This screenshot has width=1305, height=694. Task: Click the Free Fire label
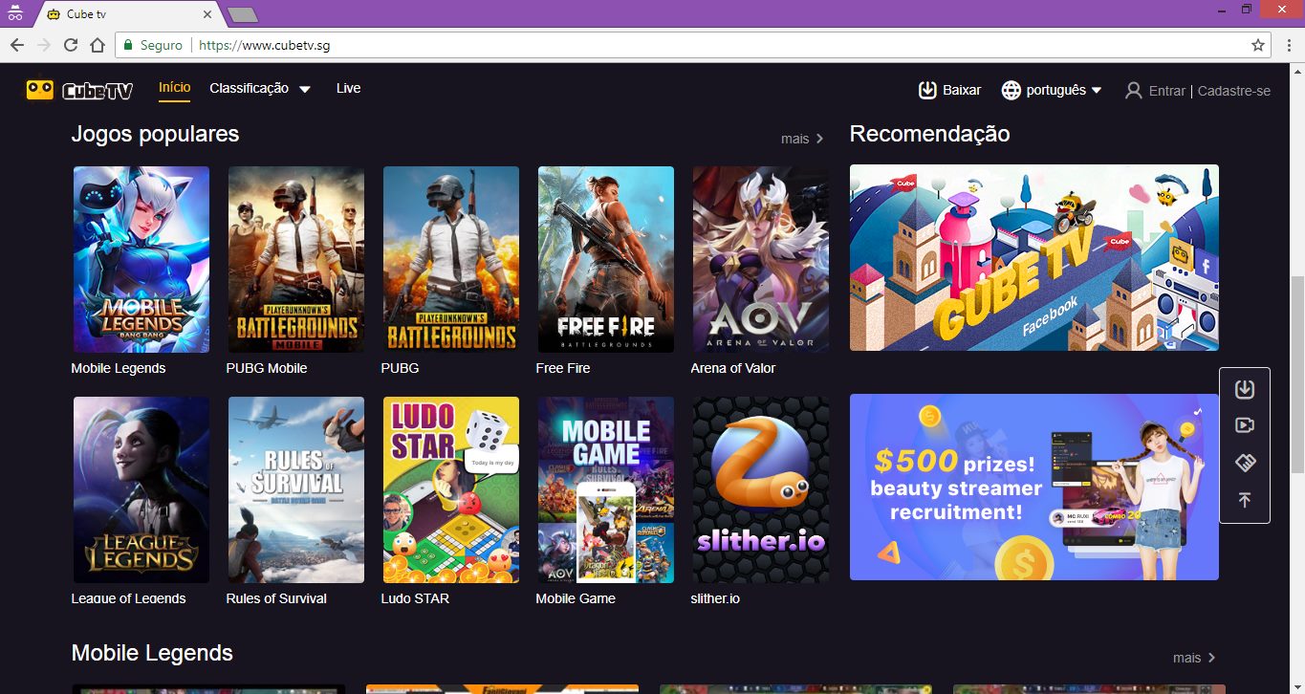point(563,368)
